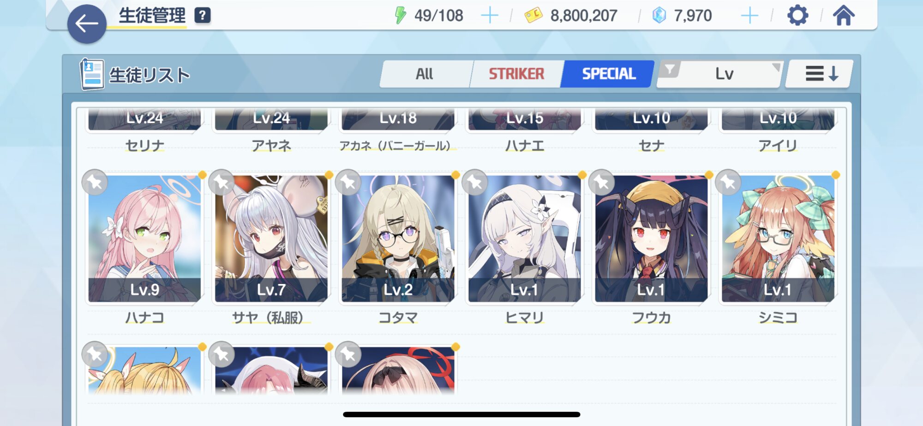Add energy with the plus beside 49/108

490,16
